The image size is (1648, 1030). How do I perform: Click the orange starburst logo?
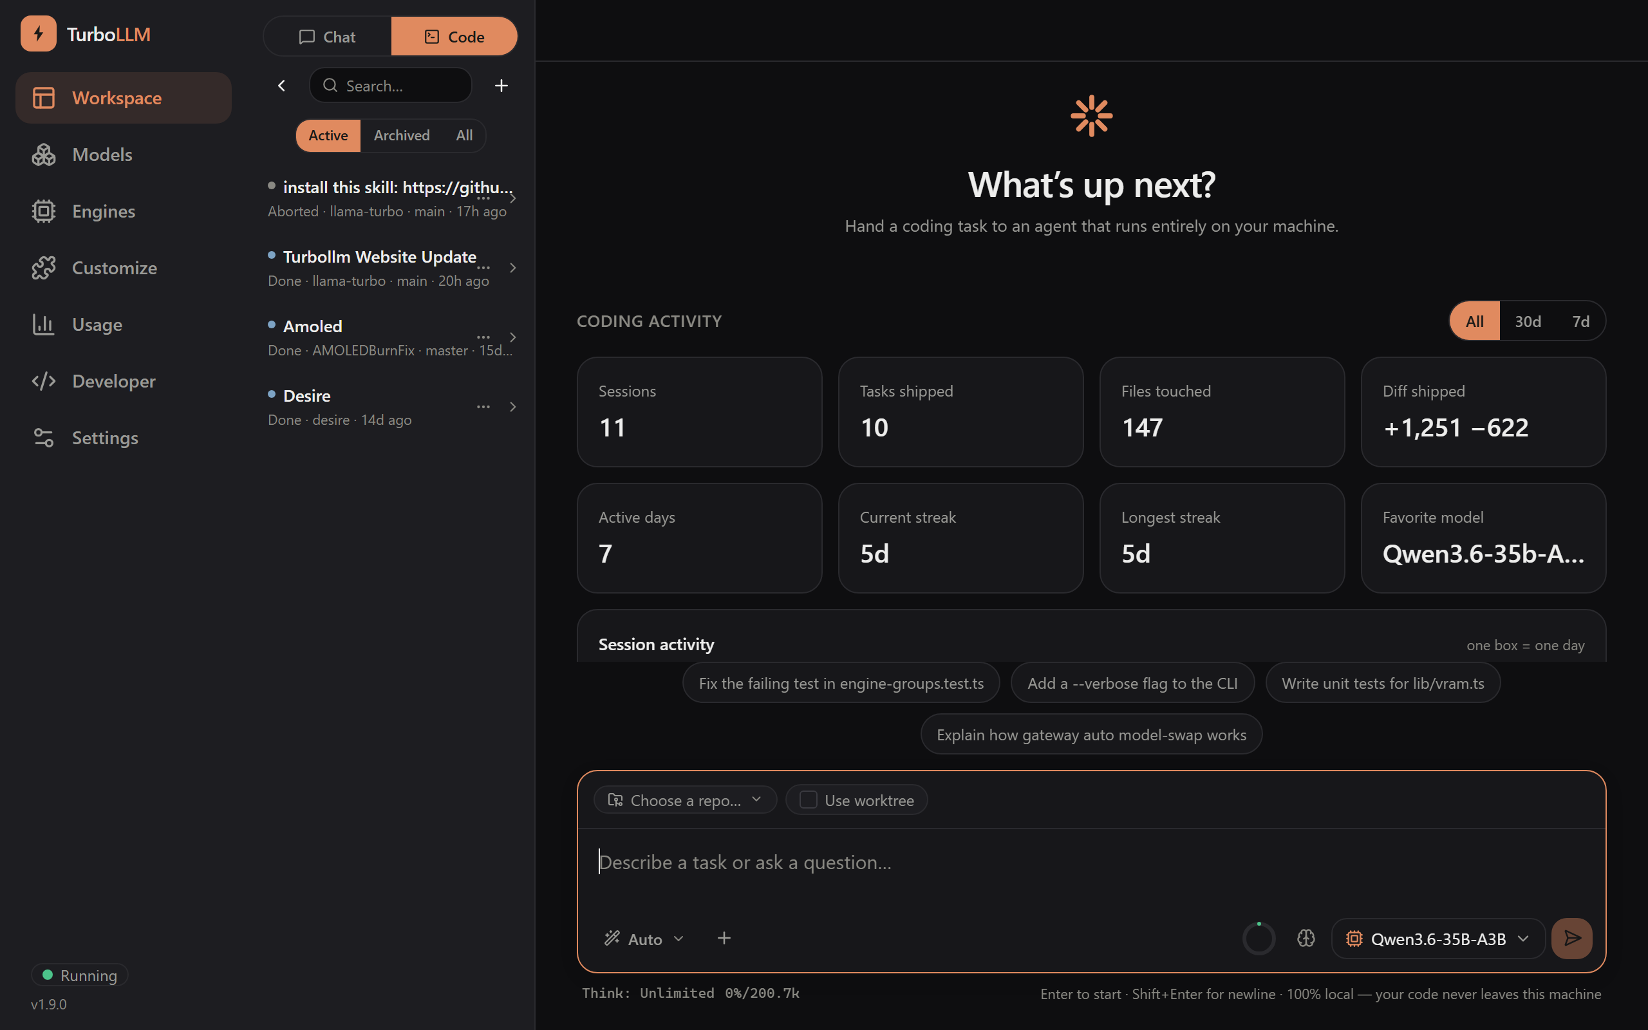coord(1092,116)
